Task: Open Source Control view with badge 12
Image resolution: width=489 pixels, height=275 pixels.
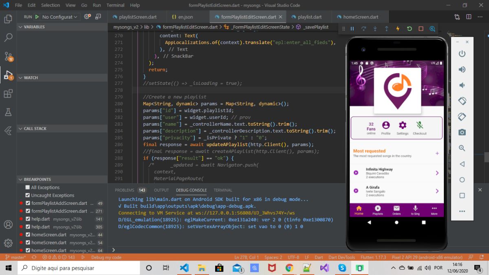Action: (x=8, y=56)
